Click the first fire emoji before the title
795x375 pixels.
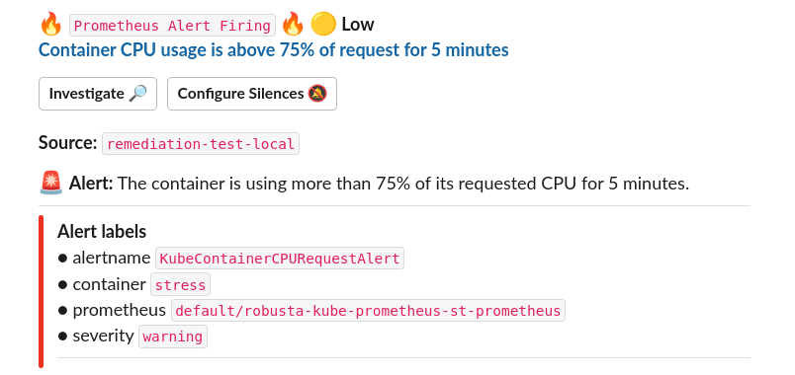click(50, 25)
